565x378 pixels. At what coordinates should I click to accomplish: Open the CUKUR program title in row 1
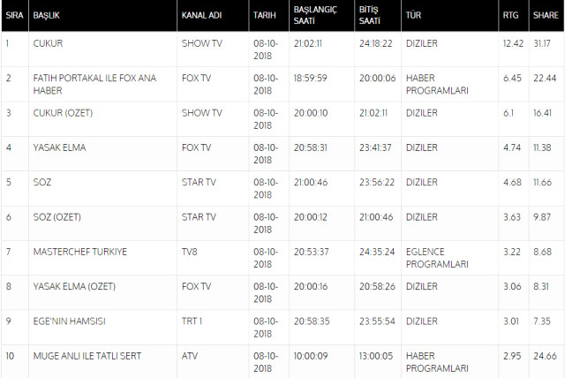click(47, 43)
